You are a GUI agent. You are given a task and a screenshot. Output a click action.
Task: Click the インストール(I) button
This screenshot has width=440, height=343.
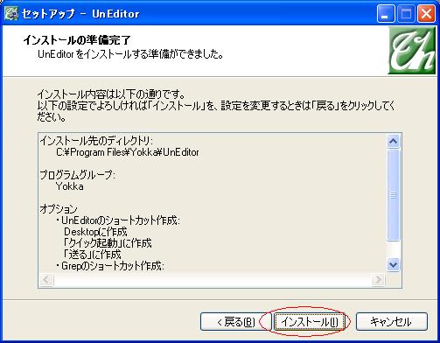(310, 322)
